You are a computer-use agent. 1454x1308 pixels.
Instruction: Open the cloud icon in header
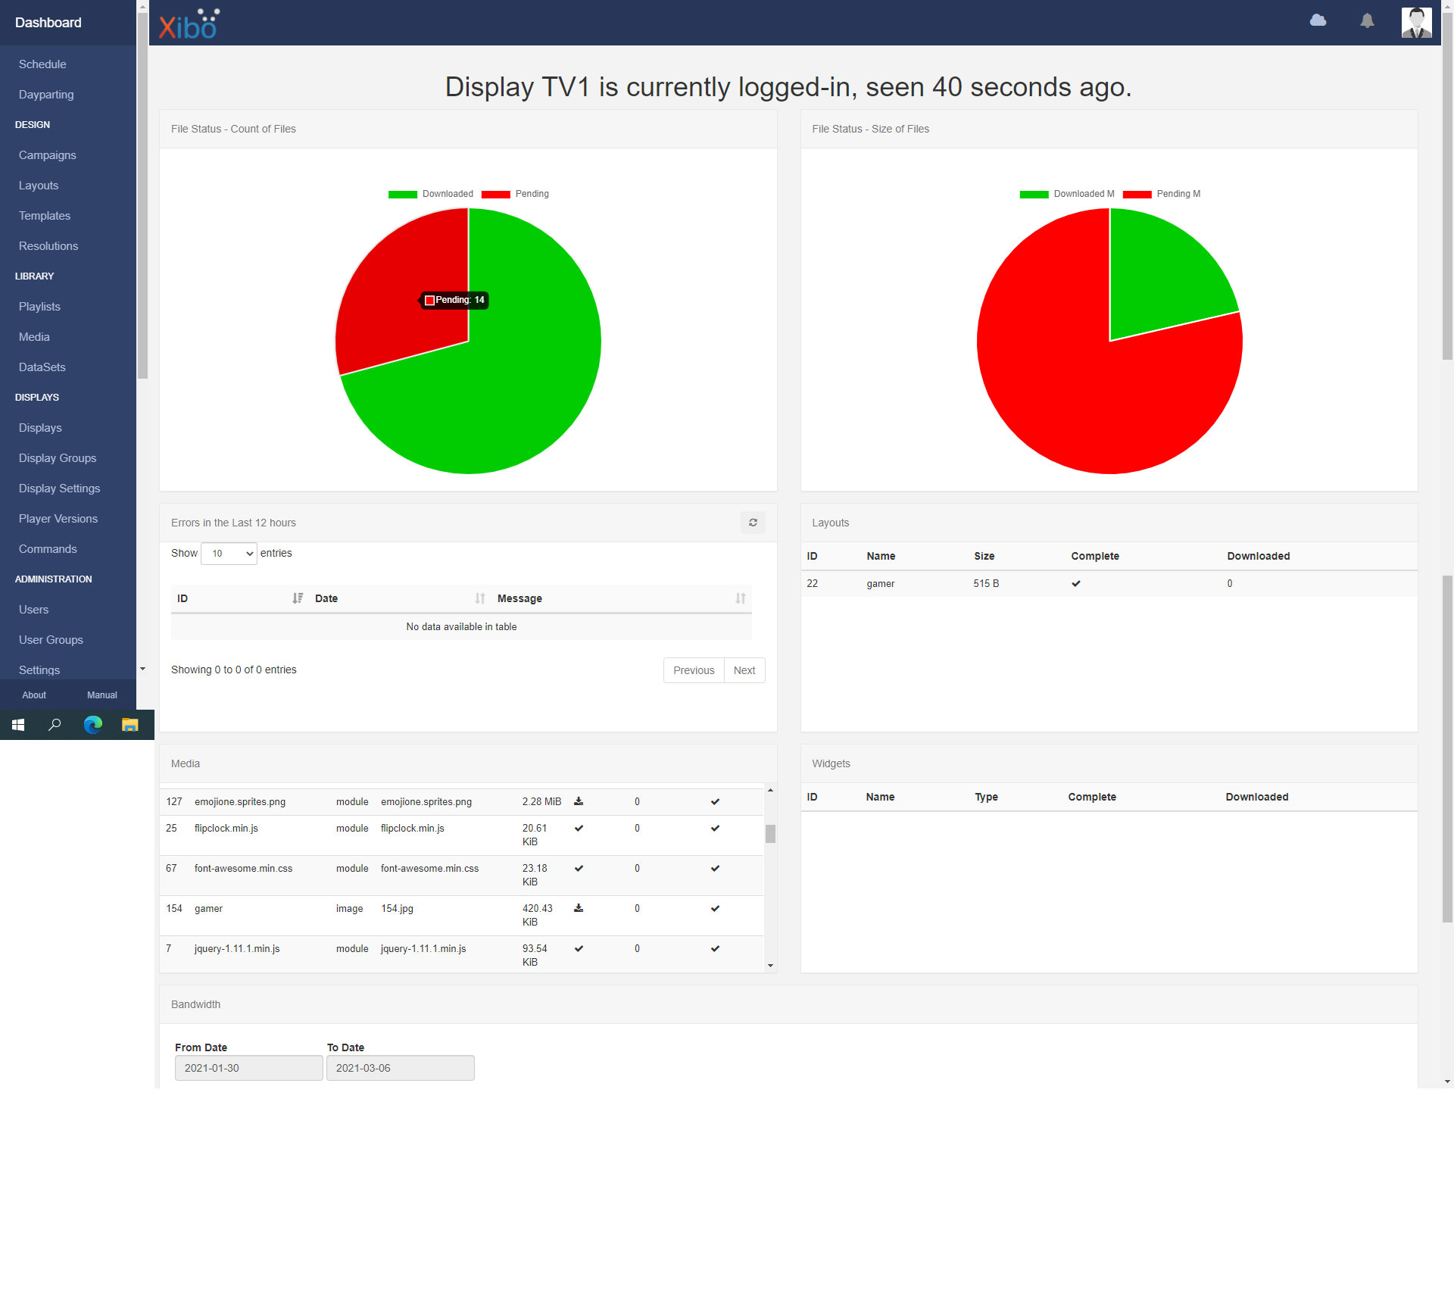point(1318,20)
